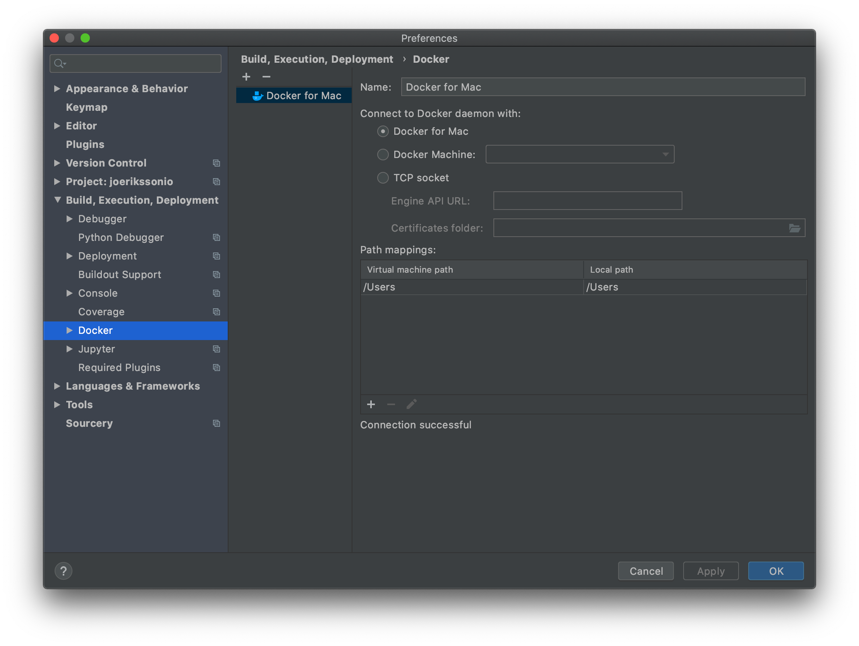859x646 pixels.
Task: Edit the selected path mapping
Action: [x=411, y=404]
